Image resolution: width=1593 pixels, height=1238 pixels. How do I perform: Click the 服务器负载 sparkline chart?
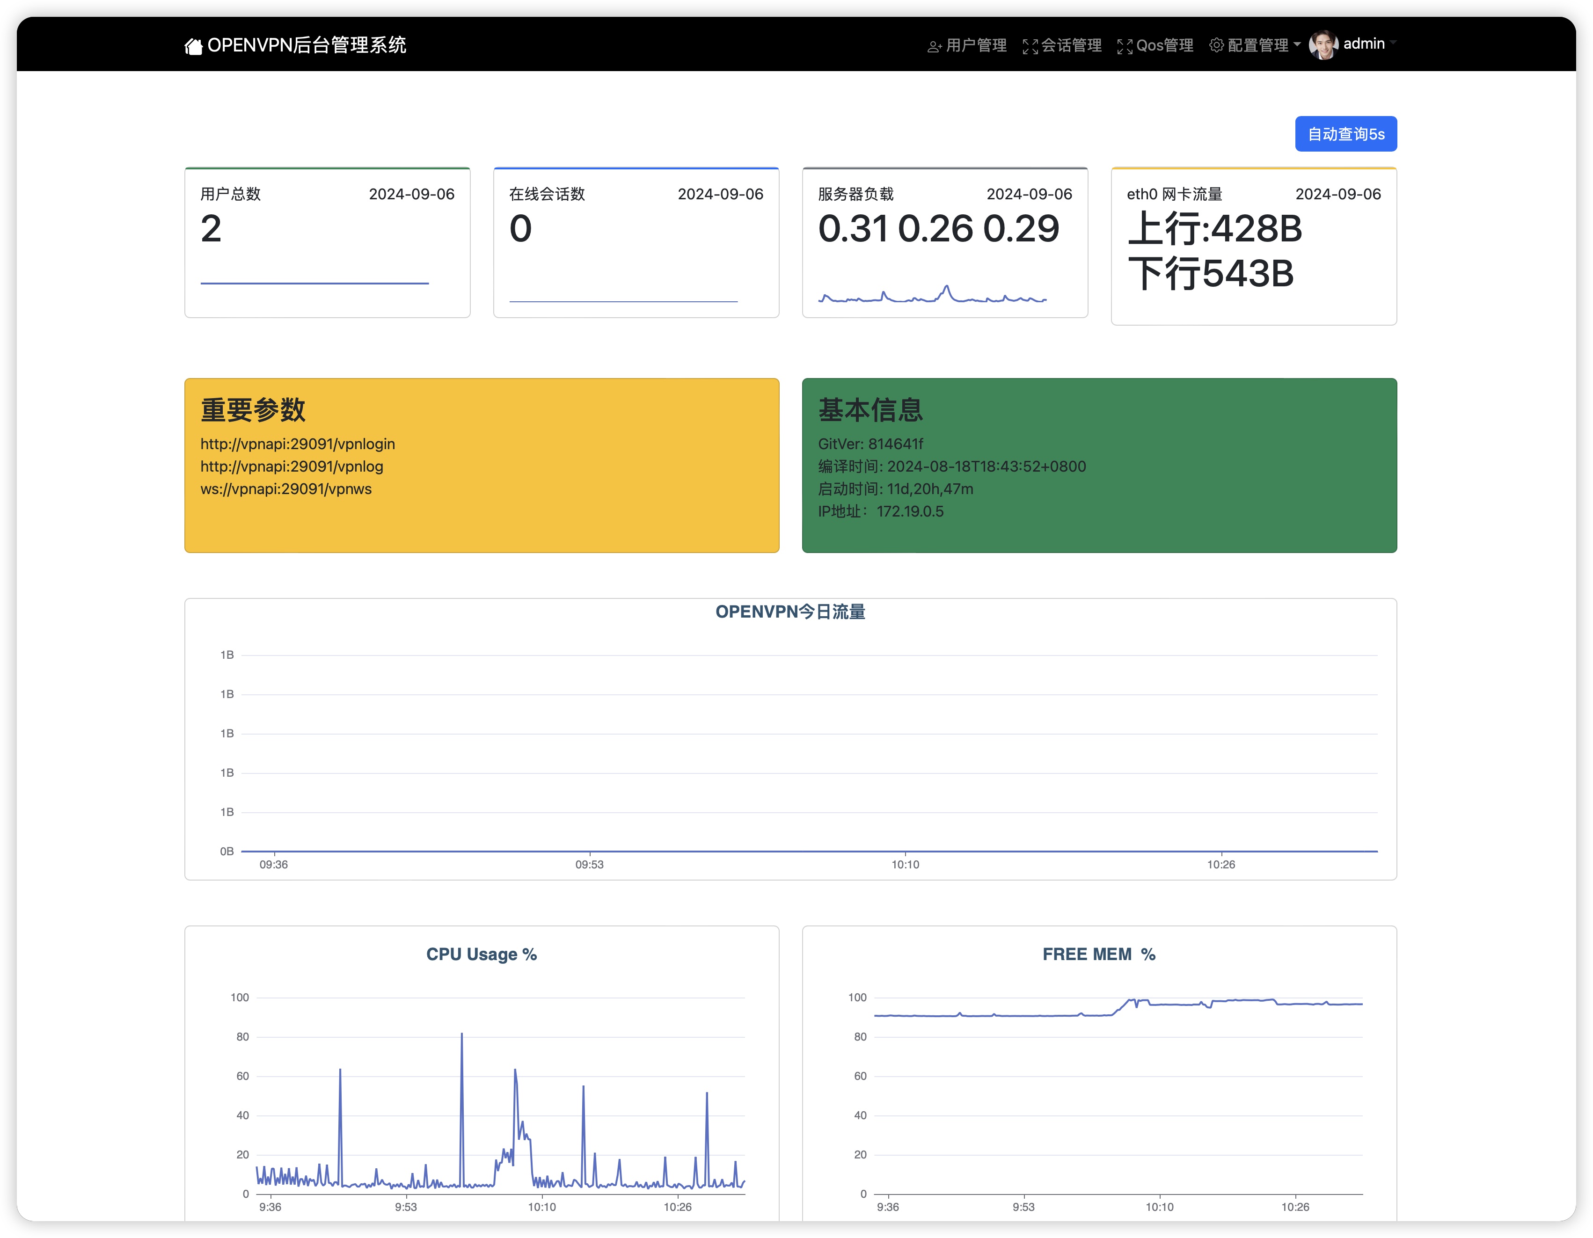[x=932, y=295]
